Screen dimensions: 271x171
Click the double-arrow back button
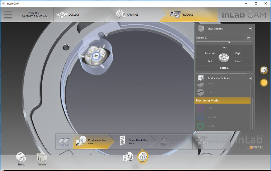(64, 142)
